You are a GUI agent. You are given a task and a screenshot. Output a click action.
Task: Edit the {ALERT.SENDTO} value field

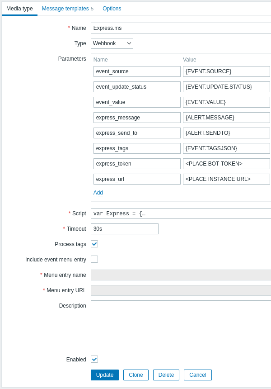[226, 133]
